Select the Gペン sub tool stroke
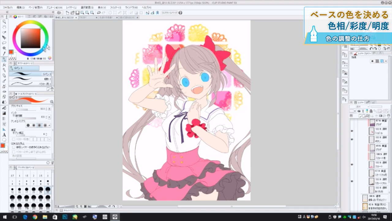The image size is (392, 221). click(30, 74)
